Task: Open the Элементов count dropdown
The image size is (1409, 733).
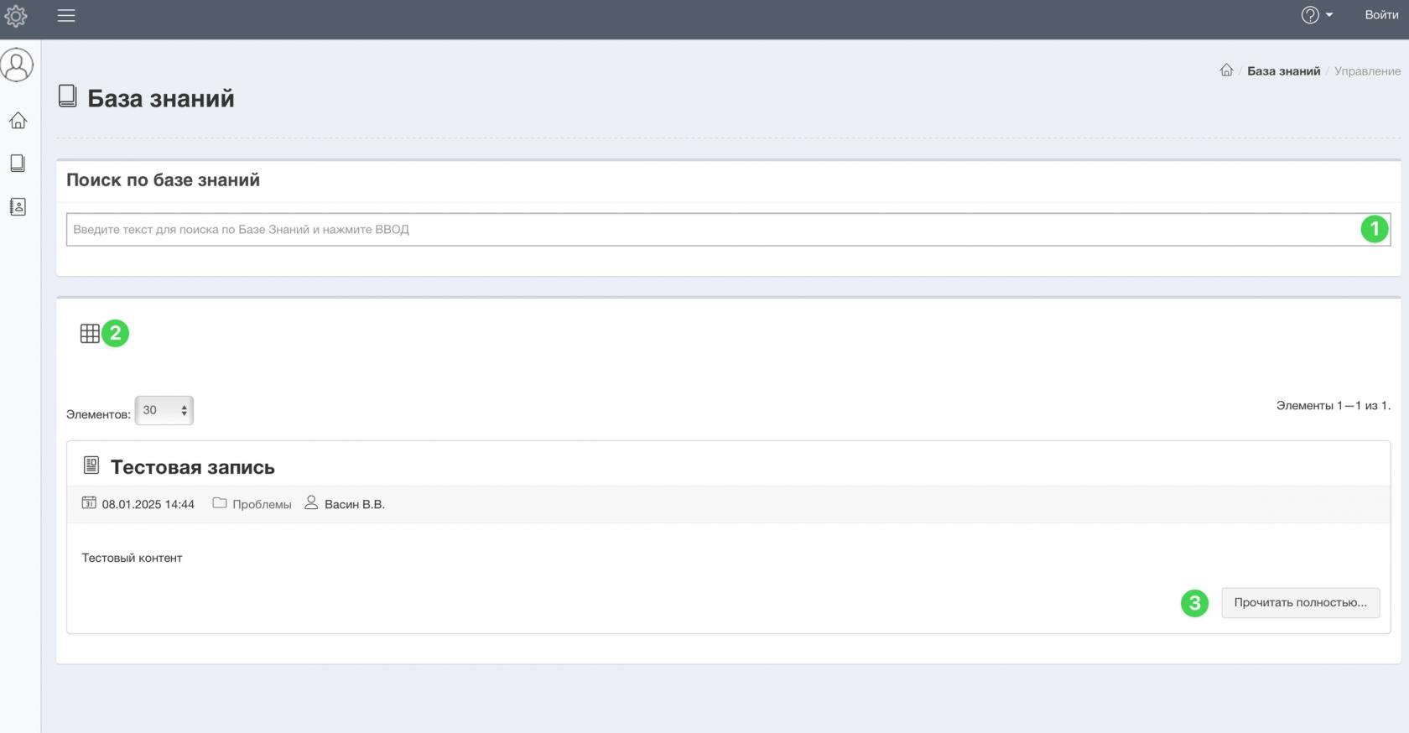Action: click(164, 411)
